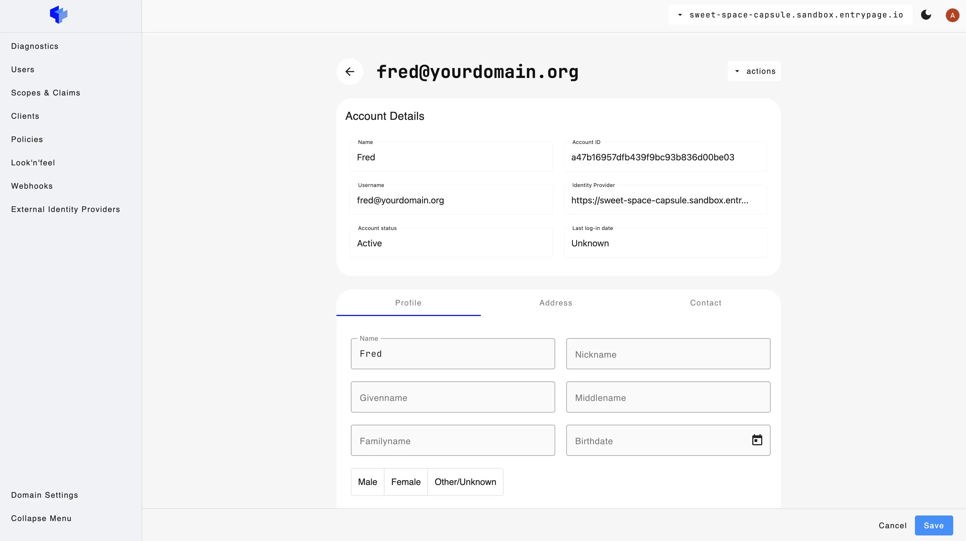Click the Nickname input field

[x=668, y=353]
